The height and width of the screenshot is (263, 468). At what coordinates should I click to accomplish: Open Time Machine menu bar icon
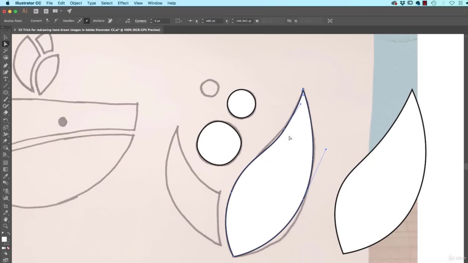[434, 3]
